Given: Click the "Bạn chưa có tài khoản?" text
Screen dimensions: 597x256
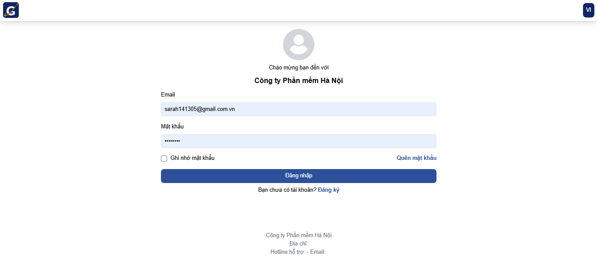Looking at the screenshot, I should point(287,190).
